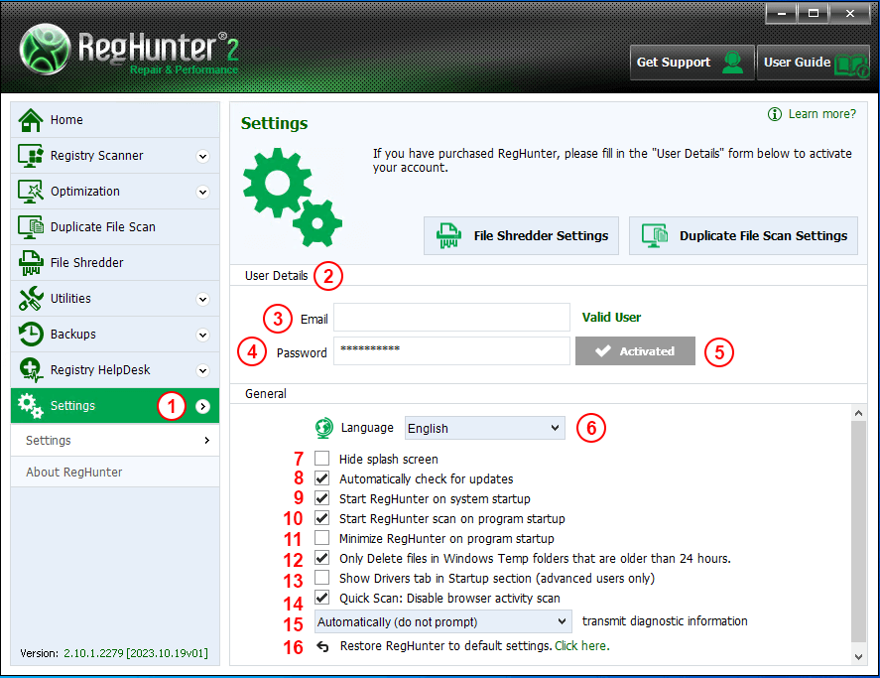Click the Duplicate File Scan sidebar icon
The image size is (880, 678).
pos(32,227)
